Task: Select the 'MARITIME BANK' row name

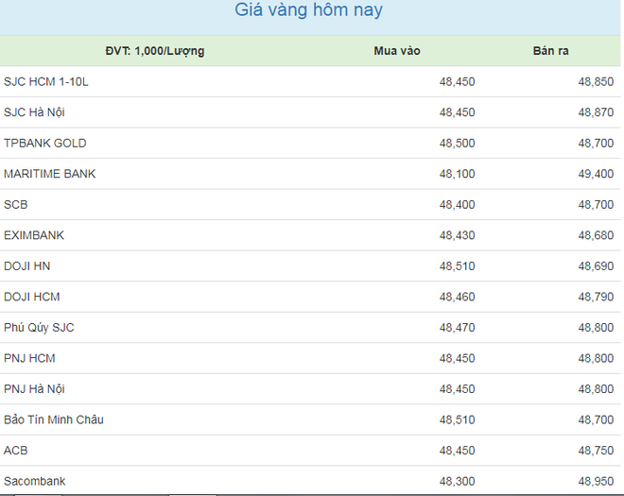Action: [50, 174]
